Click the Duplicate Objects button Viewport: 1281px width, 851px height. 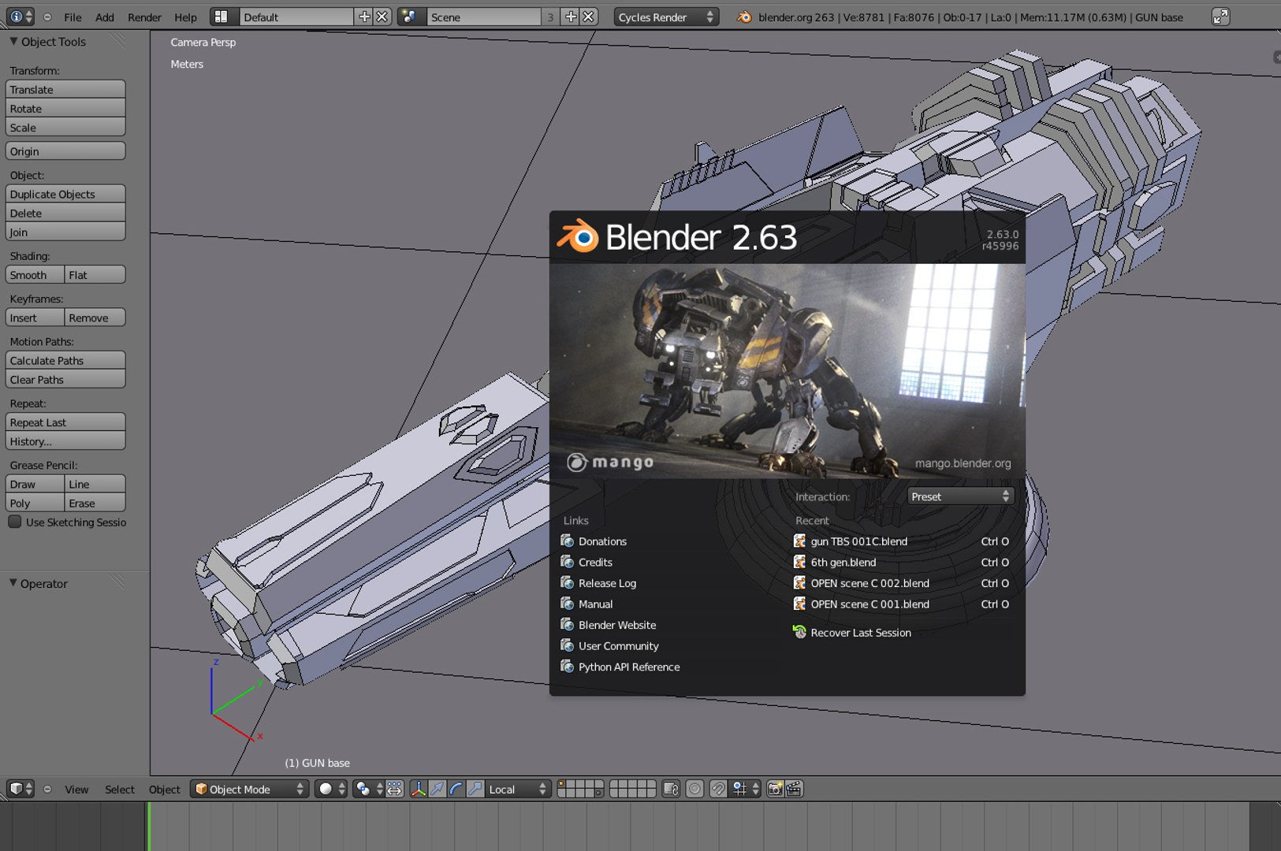65,194
